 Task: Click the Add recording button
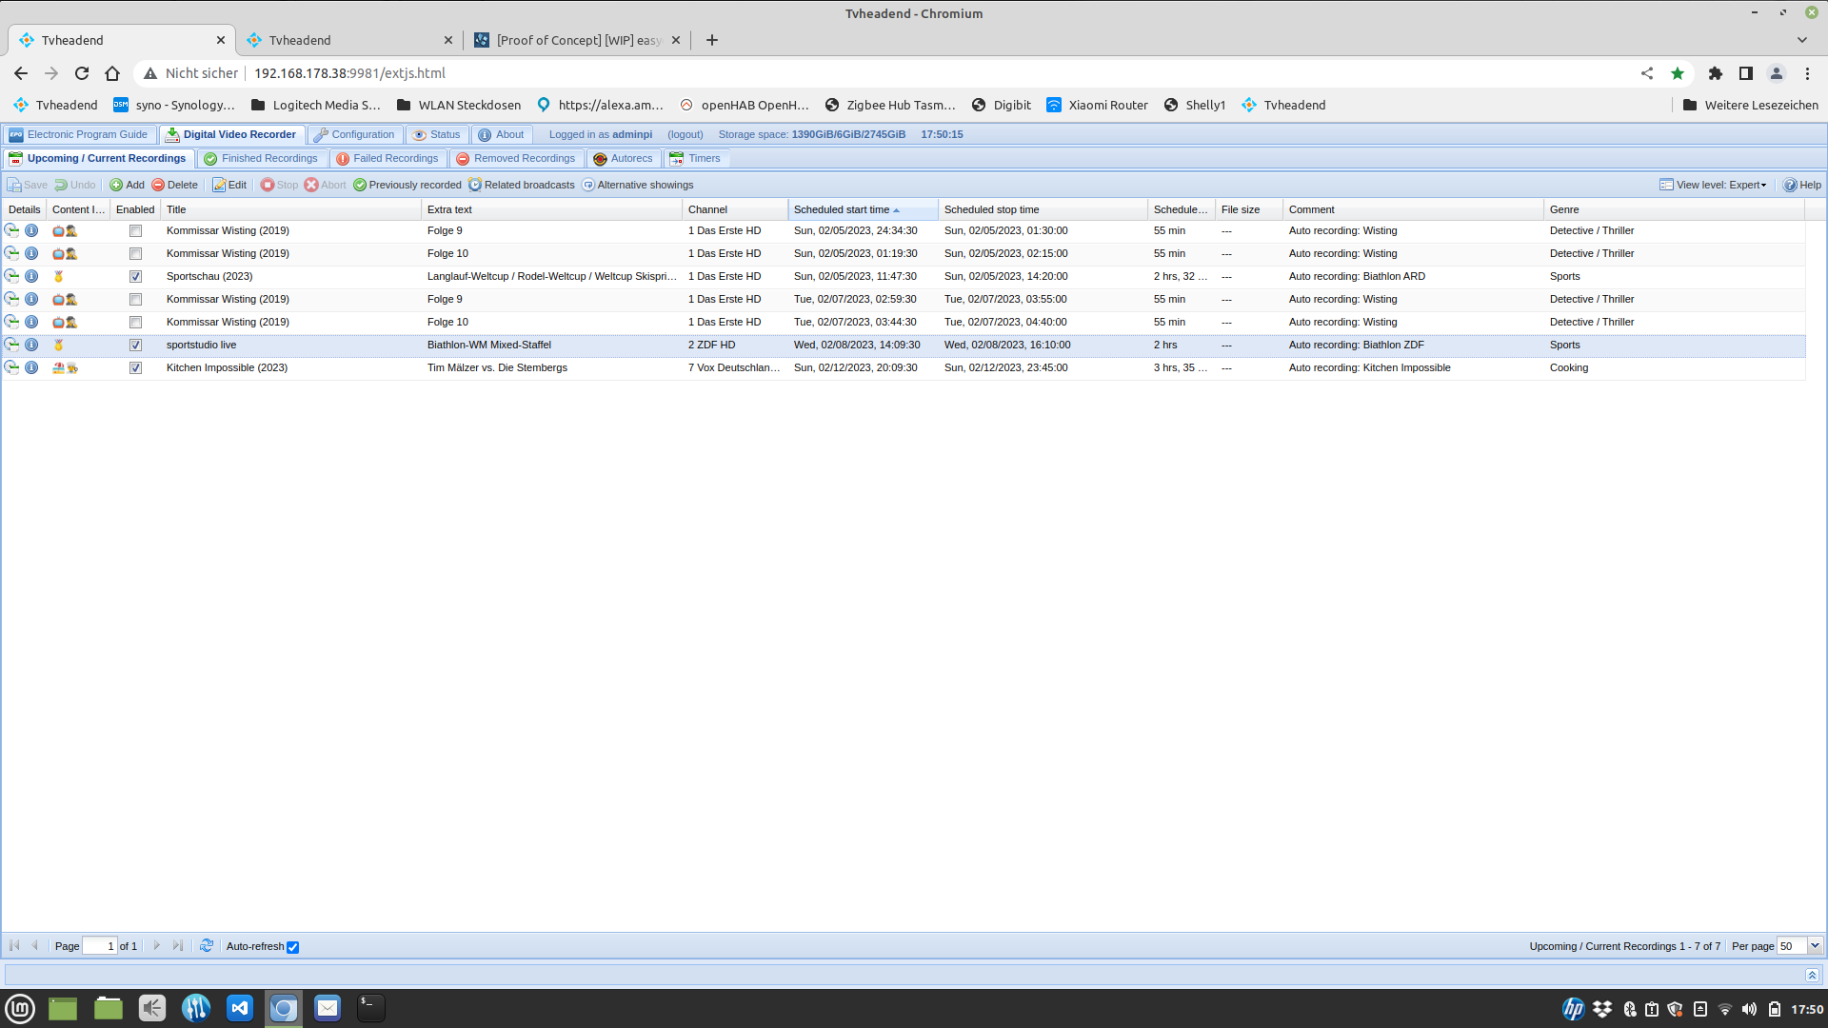click(x=127, y=185)
